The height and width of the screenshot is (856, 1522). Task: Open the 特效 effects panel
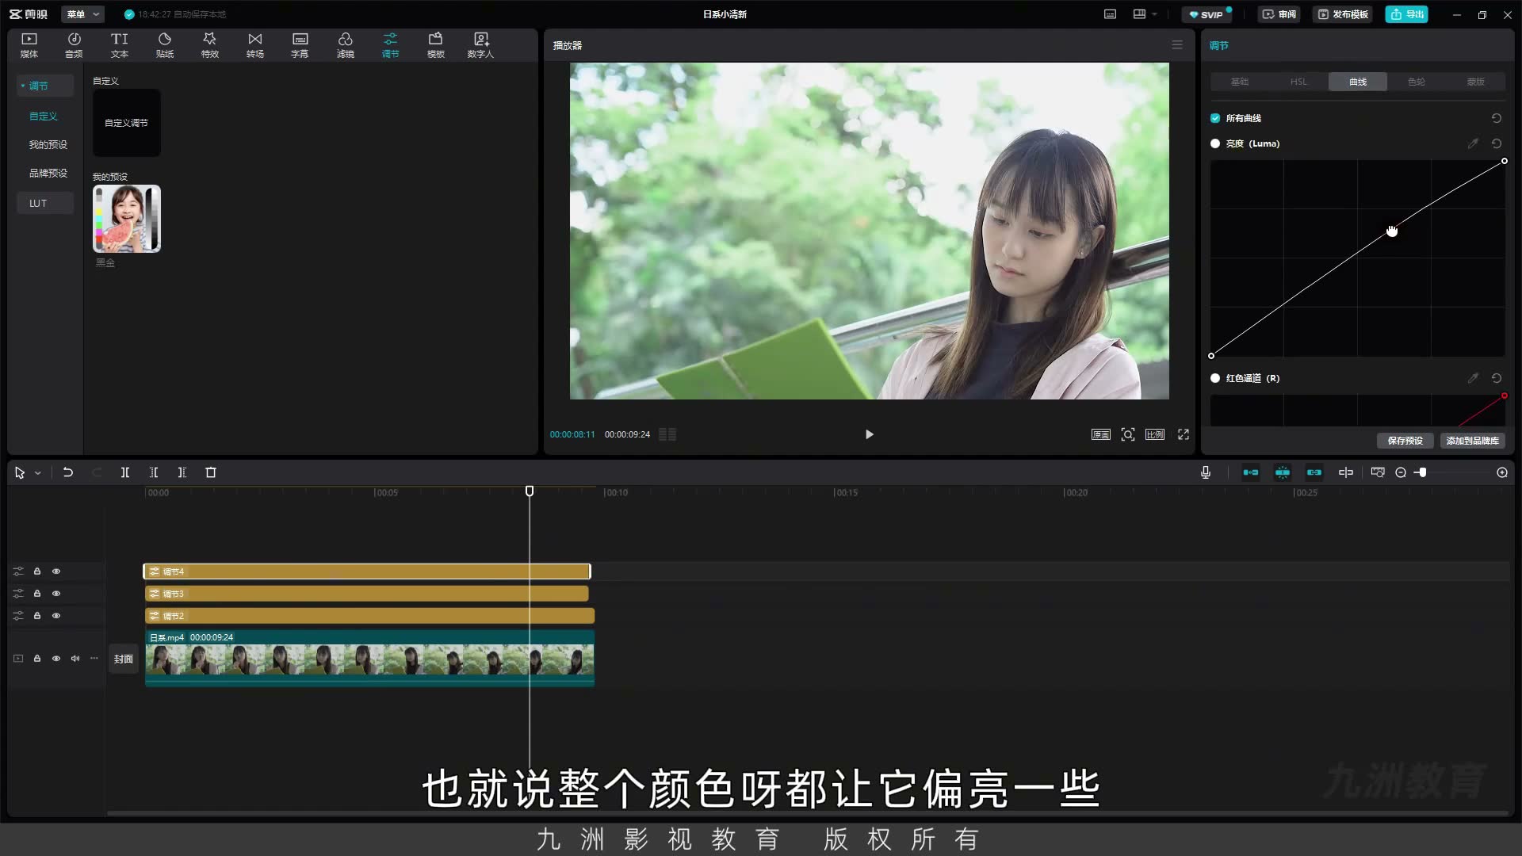209,45
